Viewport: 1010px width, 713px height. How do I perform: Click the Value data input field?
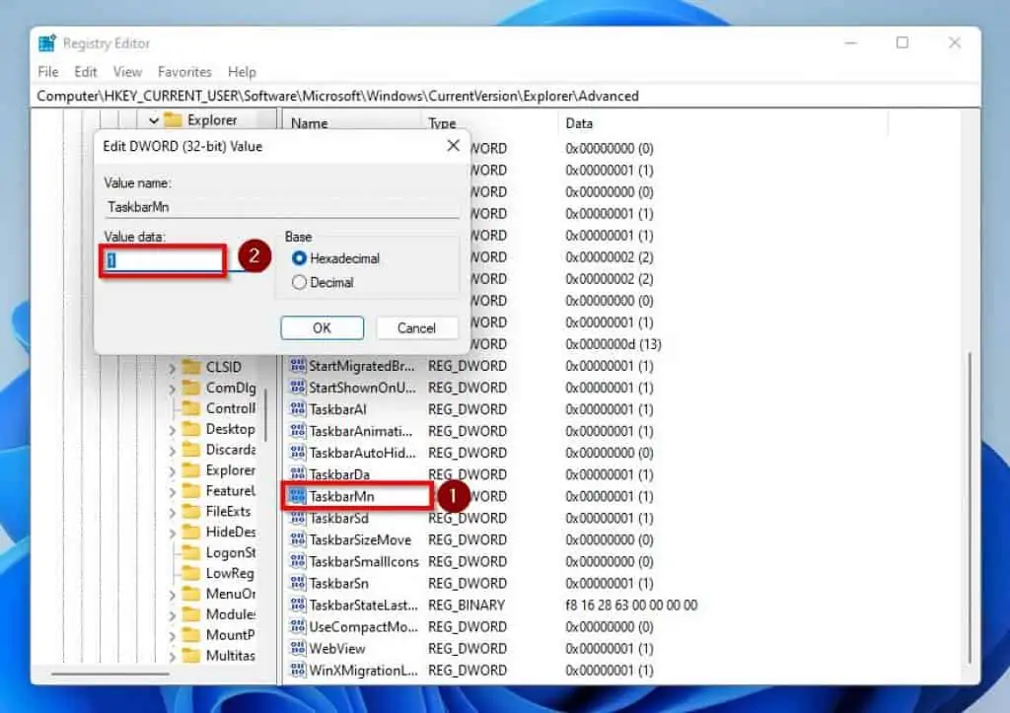coord(164,260)
